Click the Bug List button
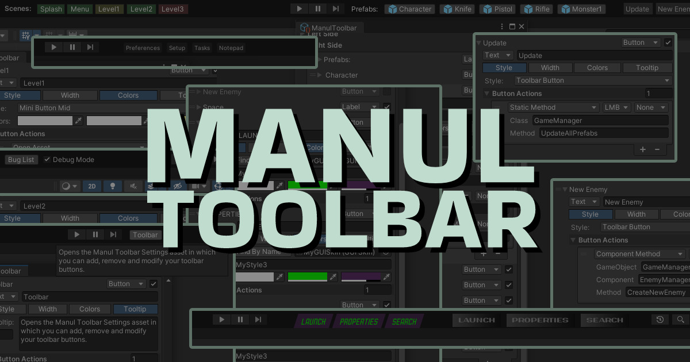 21,160
